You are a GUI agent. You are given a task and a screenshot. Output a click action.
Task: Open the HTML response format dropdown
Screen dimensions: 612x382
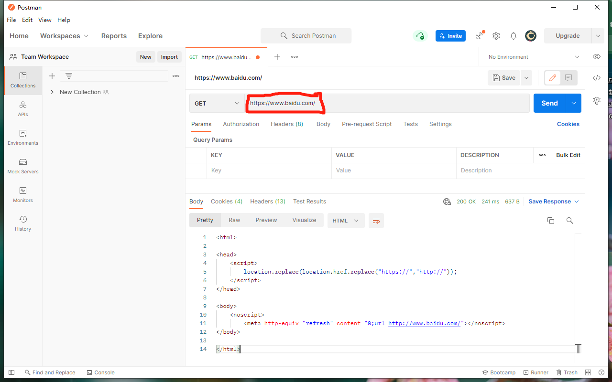click(346, 221)
